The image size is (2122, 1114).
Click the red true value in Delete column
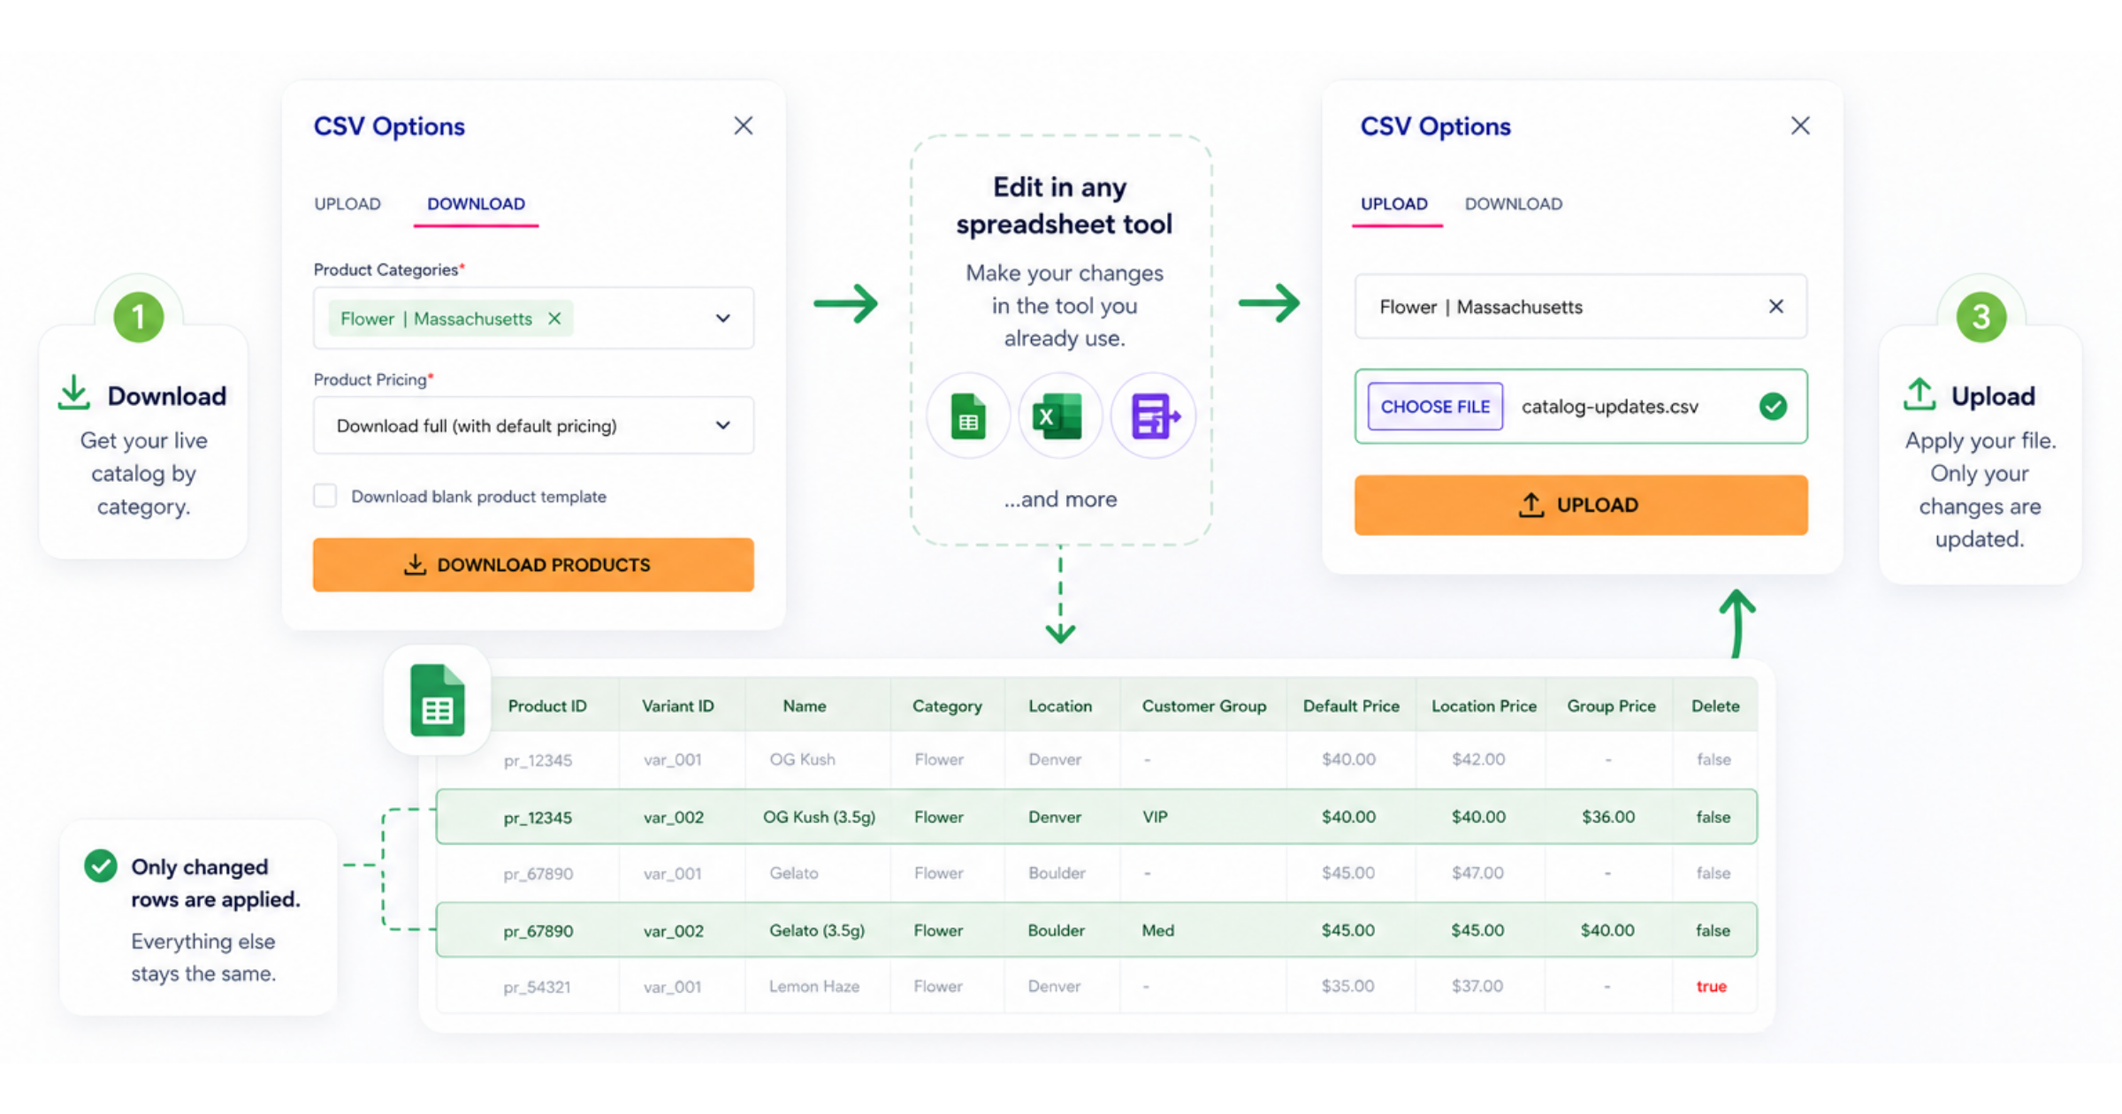tap(1711, 986)
